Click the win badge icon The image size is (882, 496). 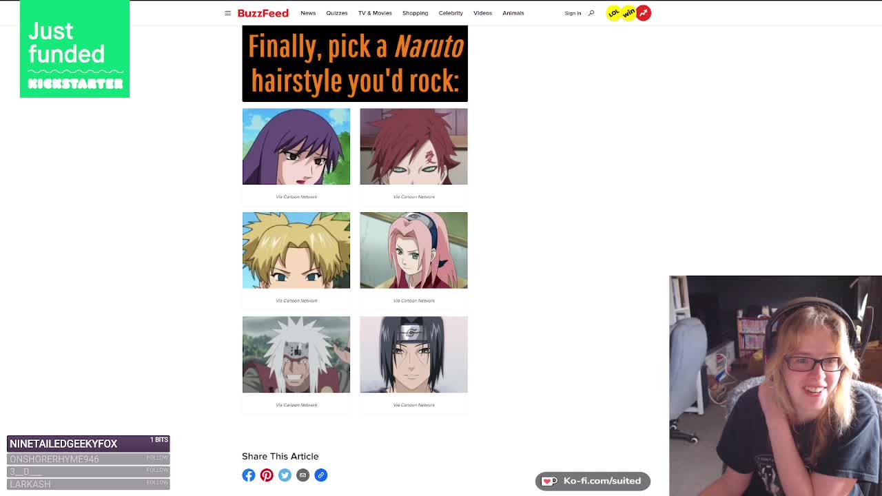628,13
